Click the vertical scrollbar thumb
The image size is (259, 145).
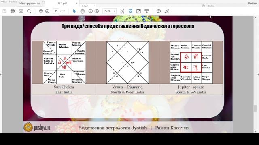tap(255, 108)
